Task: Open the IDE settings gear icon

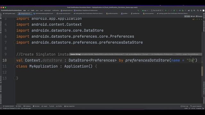Action: [201, 11]
